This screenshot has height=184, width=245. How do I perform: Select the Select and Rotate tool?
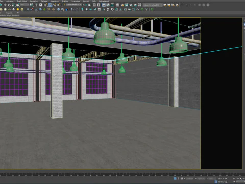(x=9, y=5)
